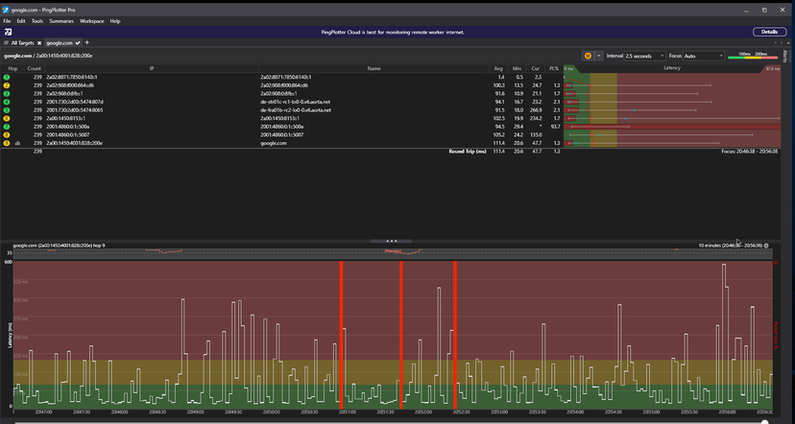Click the red packet loss bar near 20:52:30
The height and width of the screenshot is (424, 795).
455,335
